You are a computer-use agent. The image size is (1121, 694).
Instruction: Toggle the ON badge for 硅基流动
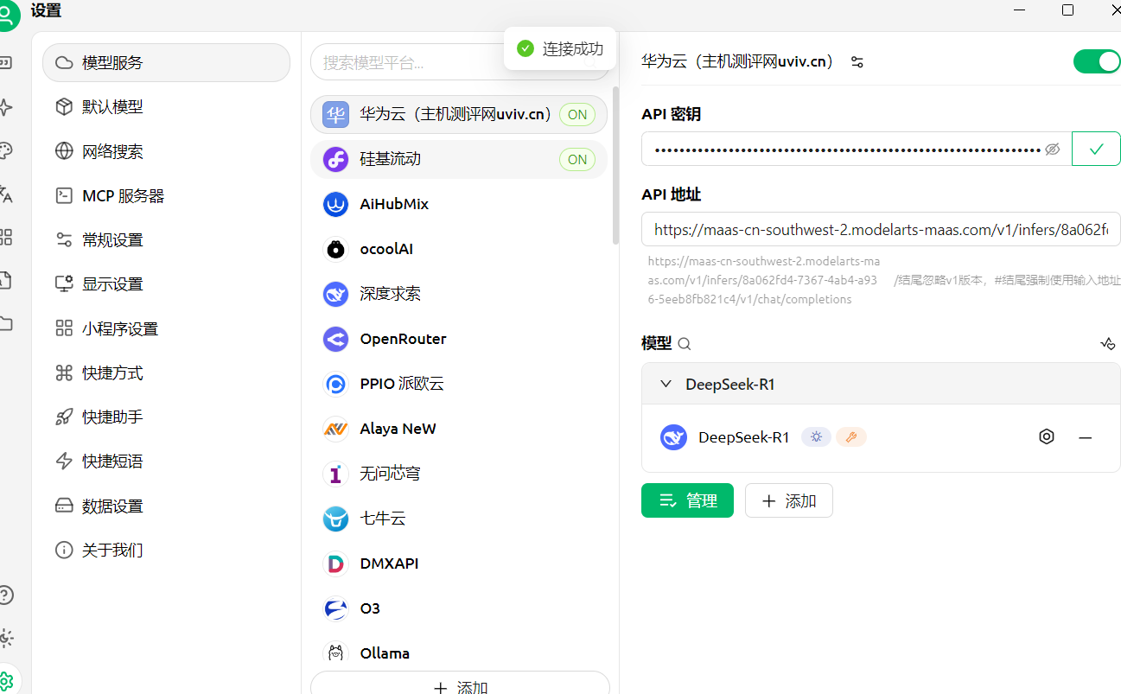[577, 160]
